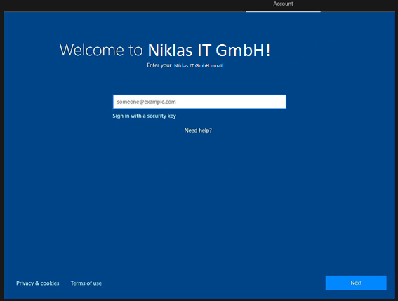The width and height of the screenshot is (398, 301).
Task: Select the Account tab at top
Action: (283, 4)
